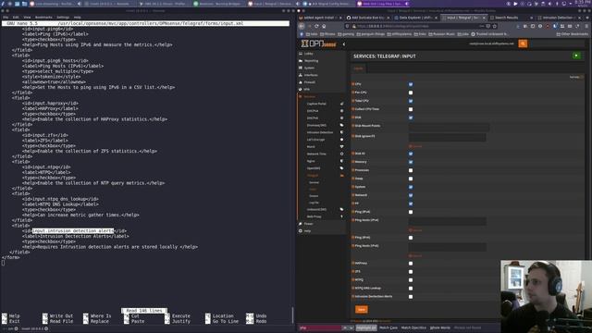Click help icon next to CPU label
Viewport: 592px width, 333px height.
coord(353,84)
